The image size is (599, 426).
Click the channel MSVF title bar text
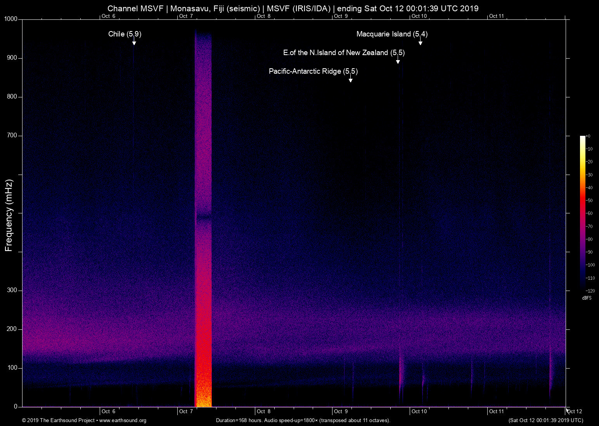[293, 8]
